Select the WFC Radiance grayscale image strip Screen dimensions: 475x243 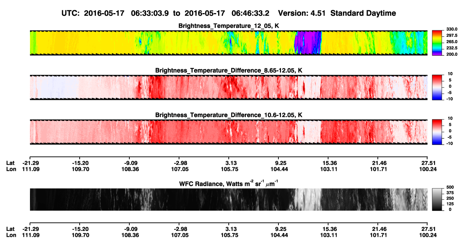click(228, 199)
